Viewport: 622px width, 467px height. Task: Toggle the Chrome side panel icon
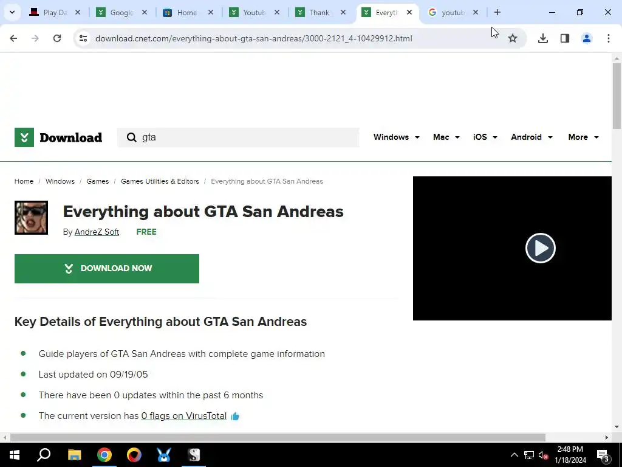tap(564, 38)
